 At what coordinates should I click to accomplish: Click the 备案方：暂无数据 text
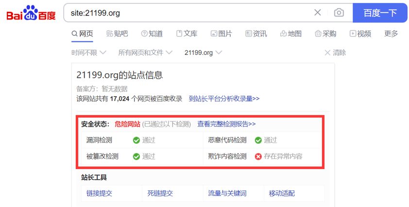[x=102, y=89]
